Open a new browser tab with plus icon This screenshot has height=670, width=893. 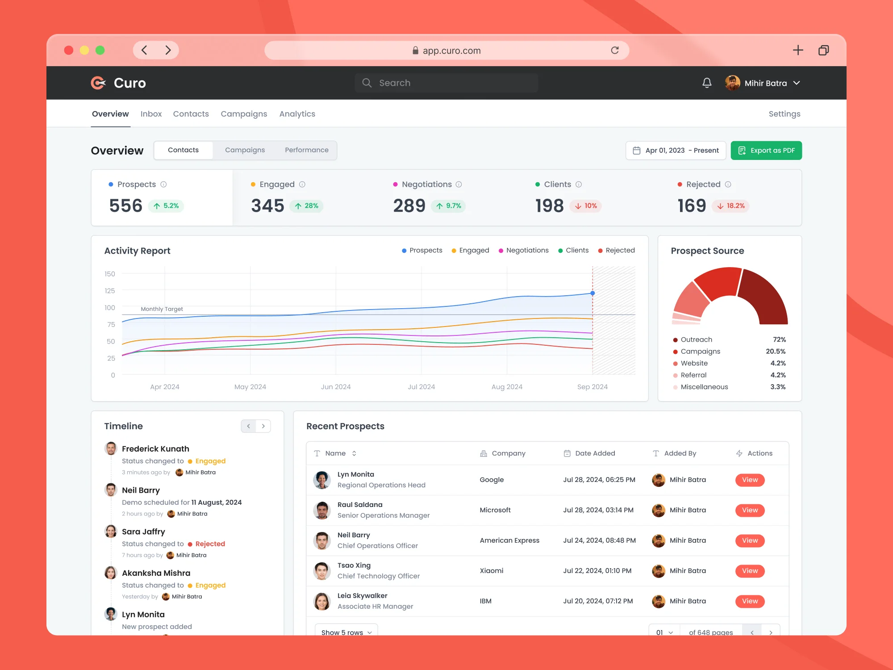pyautogui.click(x=798, y=50)
